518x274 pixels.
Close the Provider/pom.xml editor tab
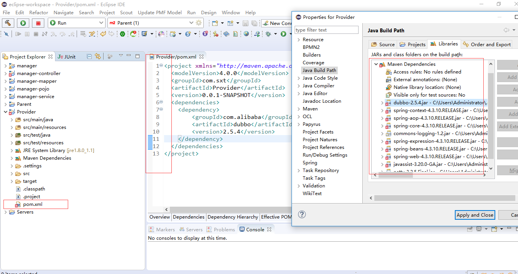click(201, 57)
